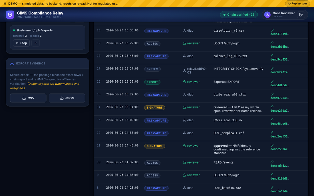
Task: Click lock icon beside reviewer in row 16
Action: pyautogui.click(x=184, y=82)
